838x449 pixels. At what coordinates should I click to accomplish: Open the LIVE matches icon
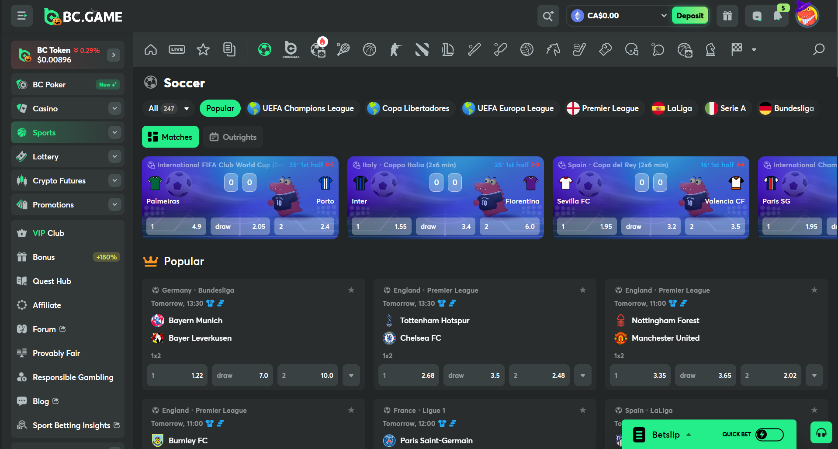pyautogui.click(x=177, y=50)
